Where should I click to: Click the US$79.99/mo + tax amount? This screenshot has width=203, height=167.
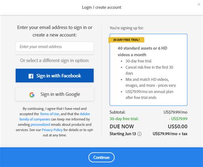(170, 134)
